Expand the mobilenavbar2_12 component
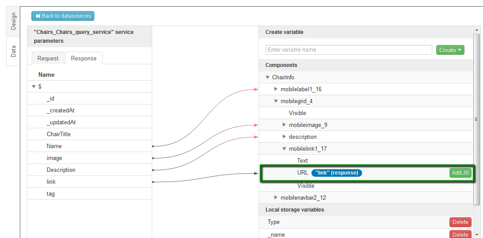The height and width of the screenshot is (238, 483). pos(276,198)
